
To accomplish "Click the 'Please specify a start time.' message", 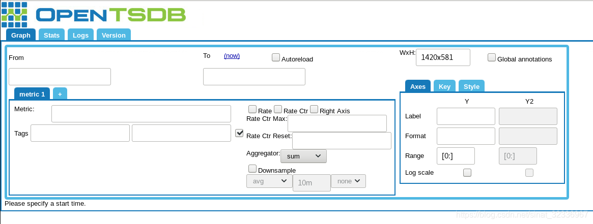I will click(45, 204).
